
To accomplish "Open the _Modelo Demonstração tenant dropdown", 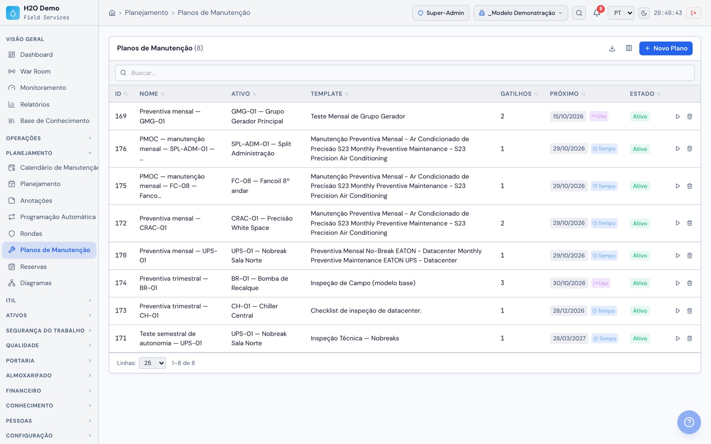I will coord(520,13).
